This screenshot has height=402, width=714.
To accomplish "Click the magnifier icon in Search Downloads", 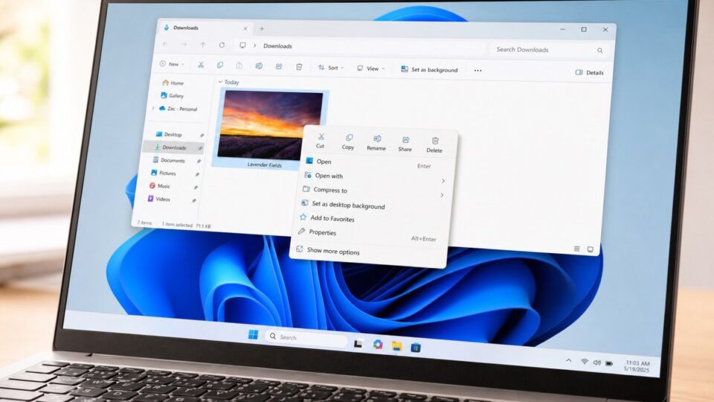I will pos(599,51).
